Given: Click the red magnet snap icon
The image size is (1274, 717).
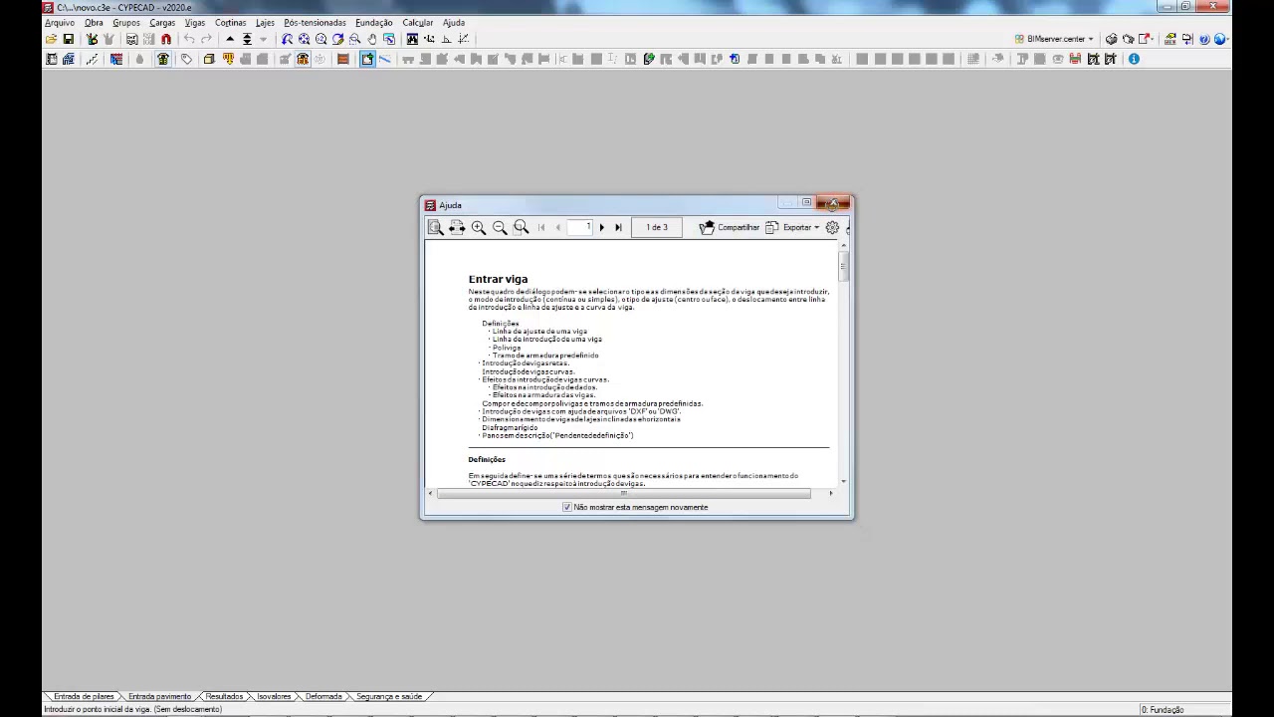Looking at the screenshot, I should (166, 39).
